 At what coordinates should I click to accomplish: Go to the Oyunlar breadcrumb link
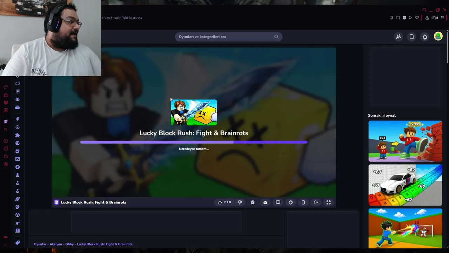point(40,244)
